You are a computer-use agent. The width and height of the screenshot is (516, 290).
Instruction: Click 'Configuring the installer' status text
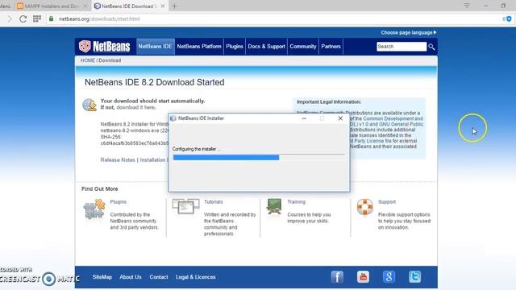(197, 149)
